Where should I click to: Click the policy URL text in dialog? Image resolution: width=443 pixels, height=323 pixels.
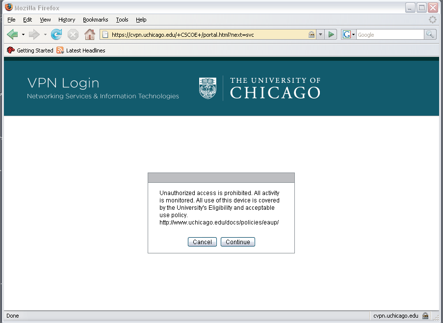tap(219, 223)
